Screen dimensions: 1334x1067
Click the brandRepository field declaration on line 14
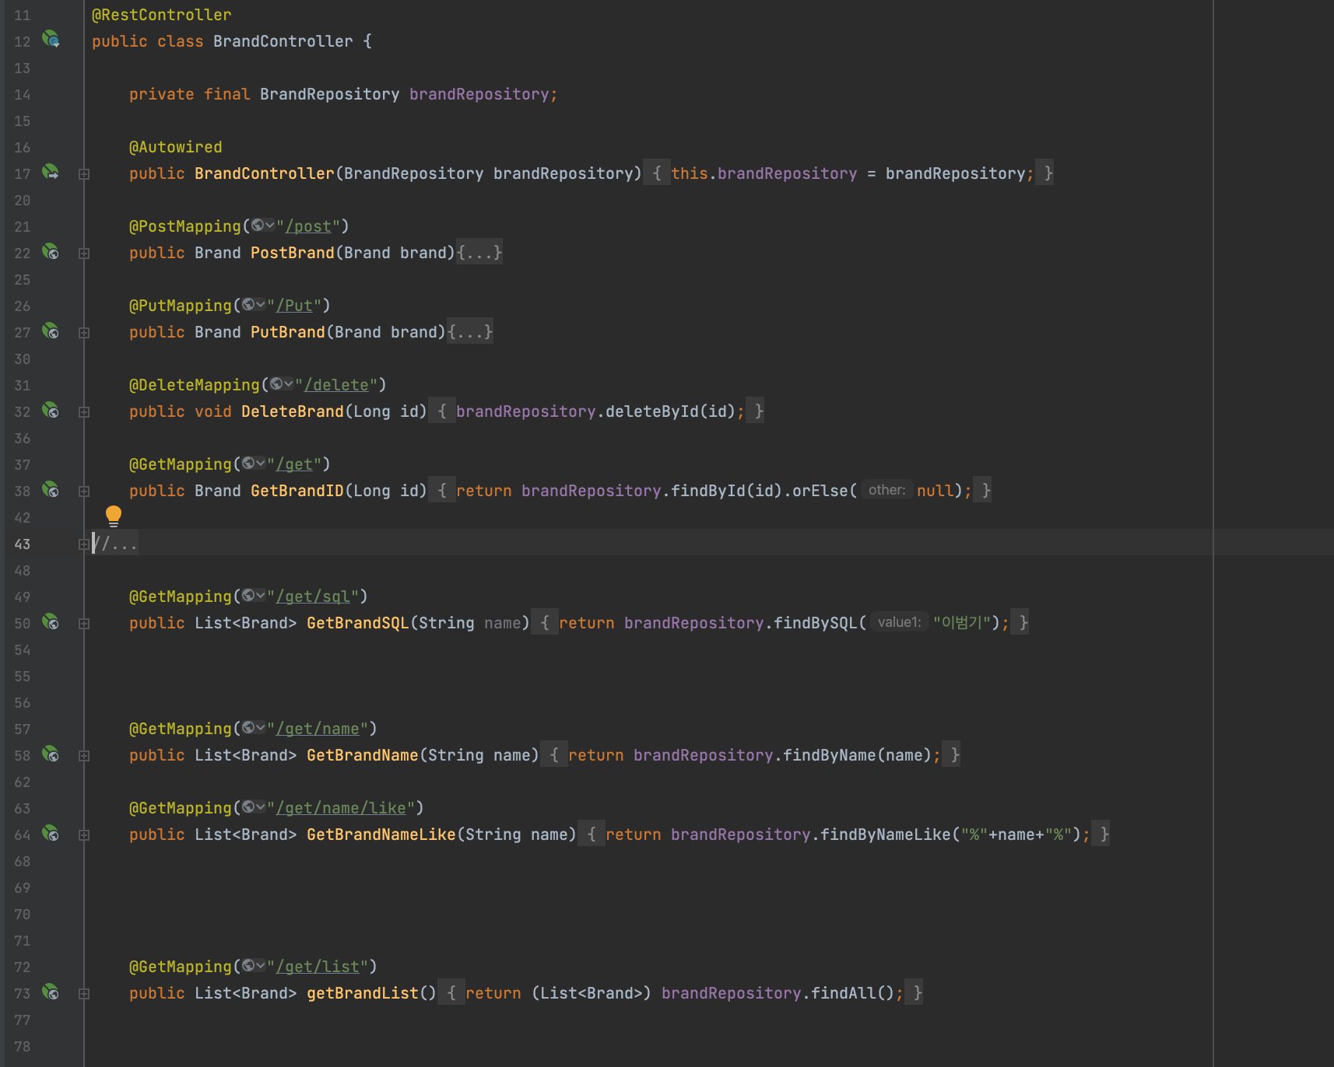pos(479,94)
